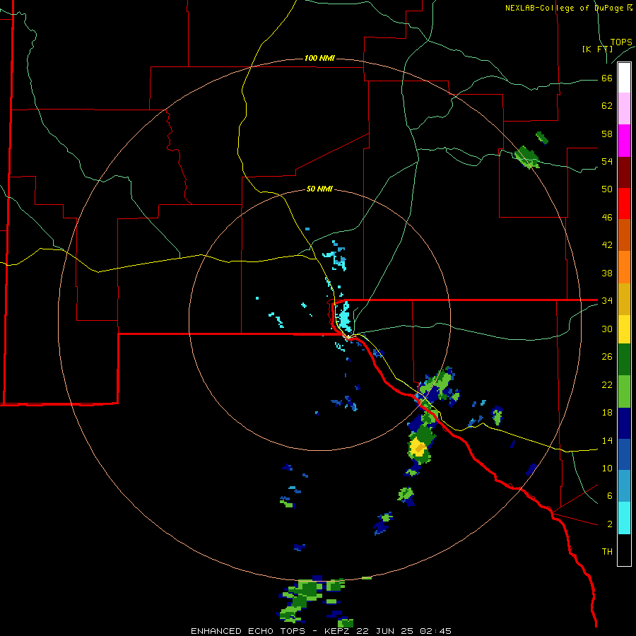Click the NEXLAB-College of DuPage credit
The height and width of the screenshot is (636, 636).
[x=568, y=8]
